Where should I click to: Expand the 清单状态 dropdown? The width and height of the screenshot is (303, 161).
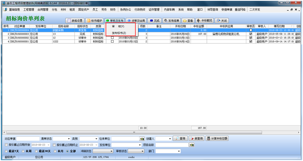tap(68, 139)
